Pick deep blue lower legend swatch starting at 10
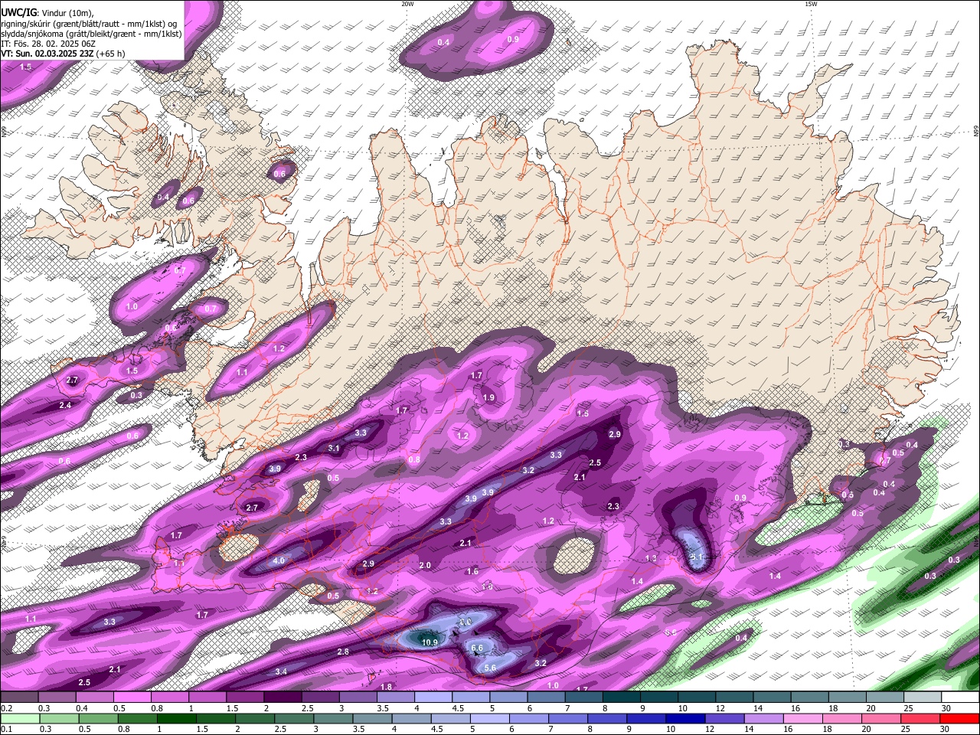 coord(685,719)
